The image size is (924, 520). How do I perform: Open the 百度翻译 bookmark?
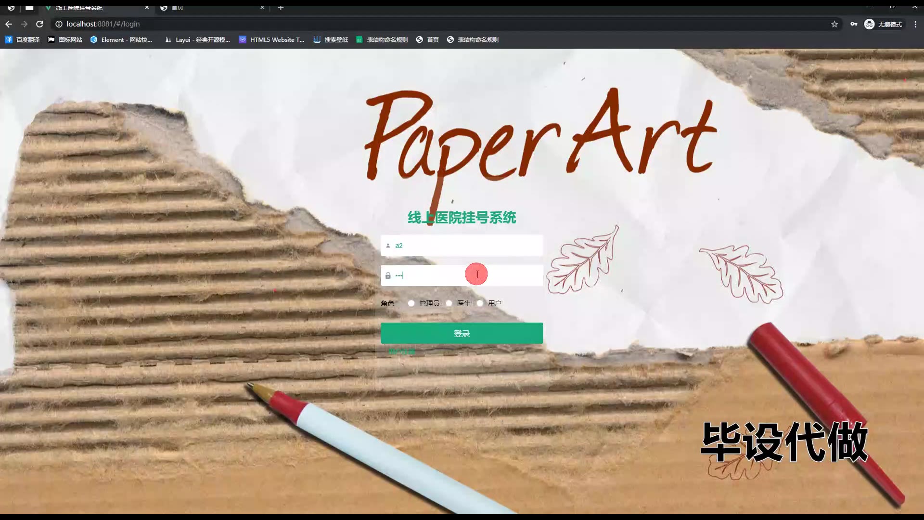point(23,39)
